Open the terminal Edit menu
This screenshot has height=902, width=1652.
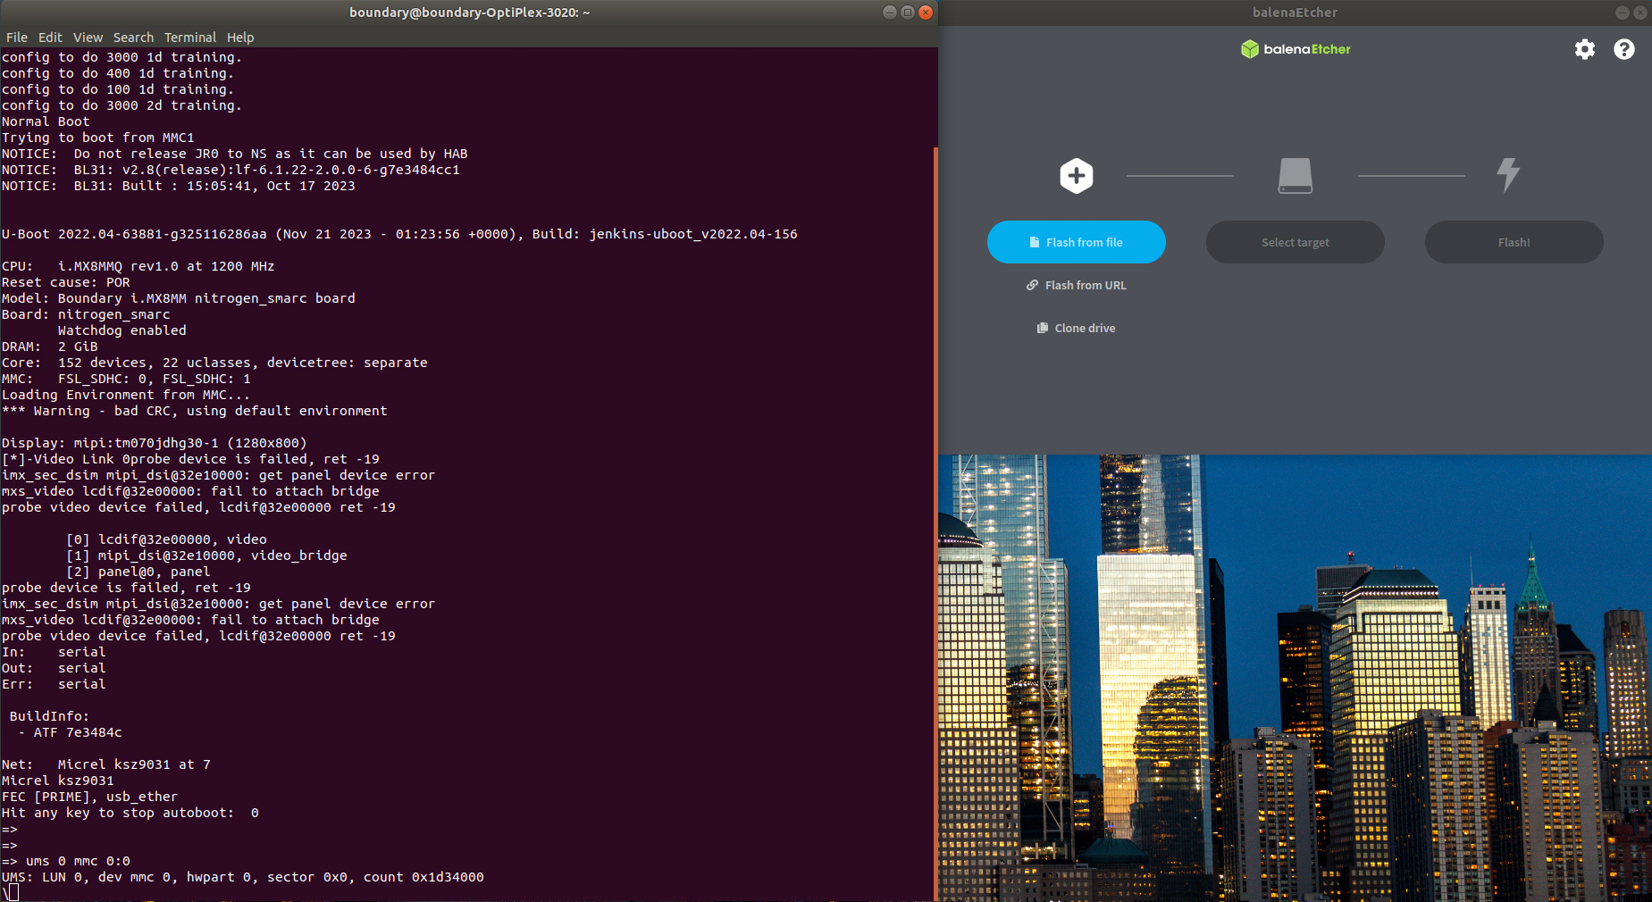point(50,38)
